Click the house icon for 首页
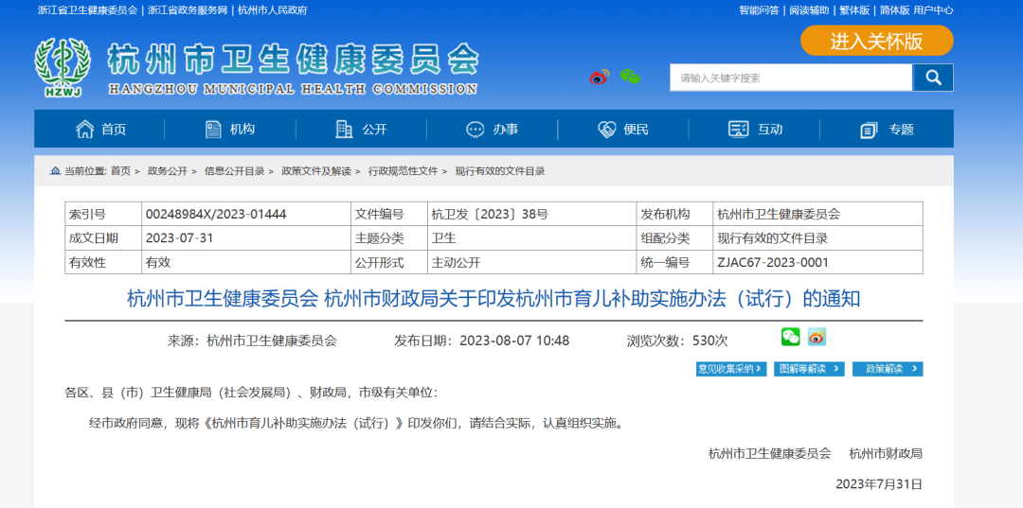Viewport: 1023px width, 508px height. coord(85,129)
